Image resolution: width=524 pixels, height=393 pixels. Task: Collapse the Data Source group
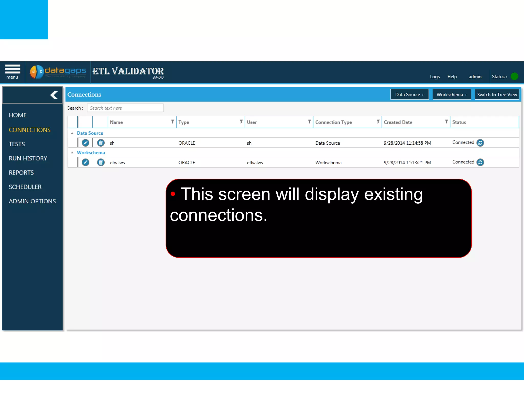click(x=72, y=133)
